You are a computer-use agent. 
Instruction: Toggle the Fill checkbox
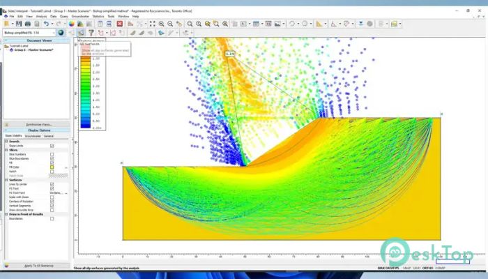52,163
